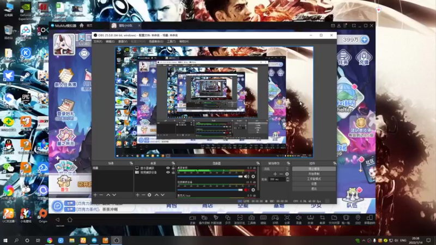Remove the selected source with the minus icon
The width and height of the screenshot is (436, 245).
coord(143,195)
